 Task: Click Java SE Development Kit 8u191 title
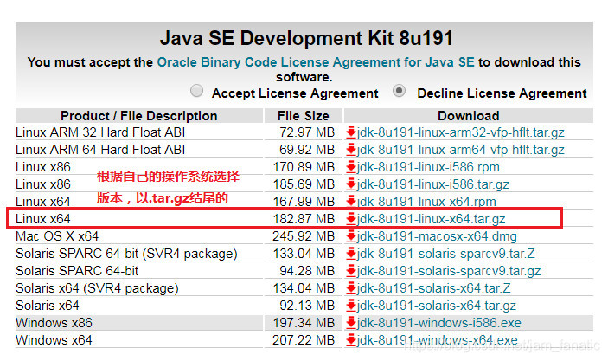click(x=306, y=38)
